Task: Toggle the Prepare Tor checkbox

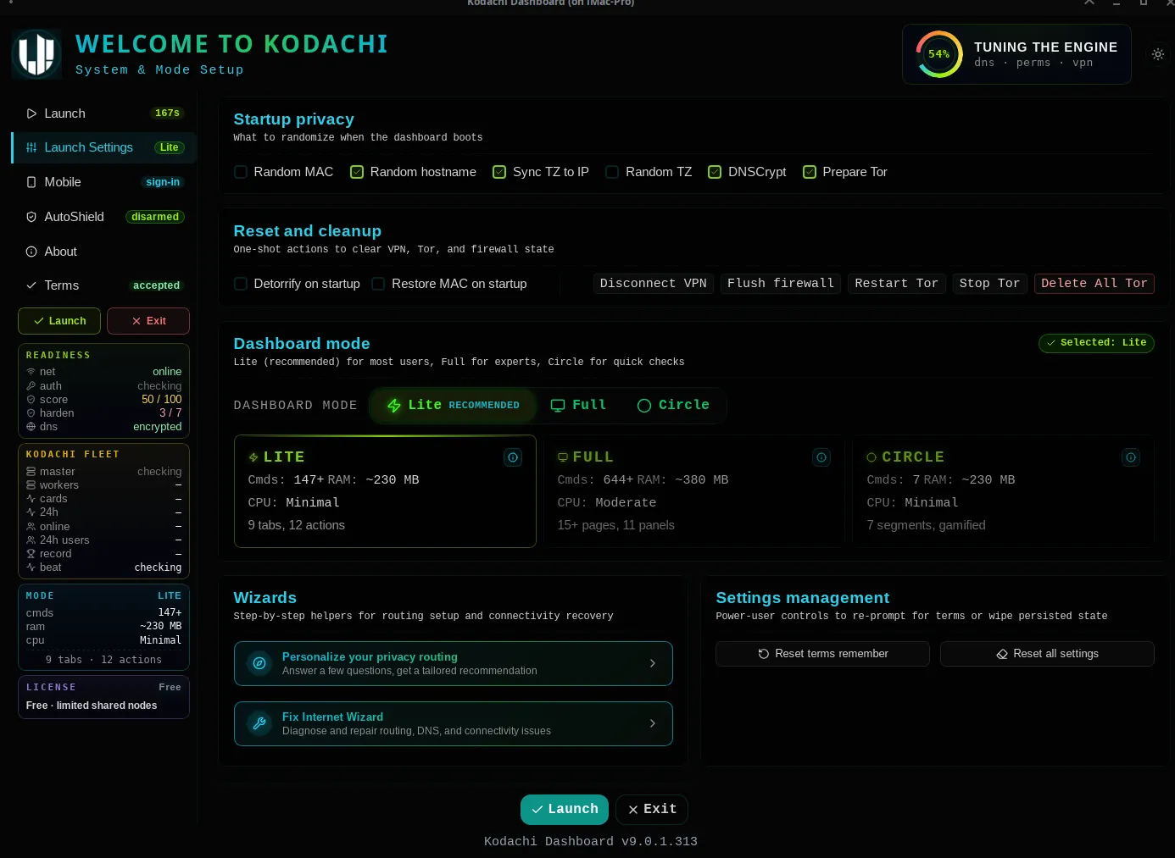Action: point(810,172)
